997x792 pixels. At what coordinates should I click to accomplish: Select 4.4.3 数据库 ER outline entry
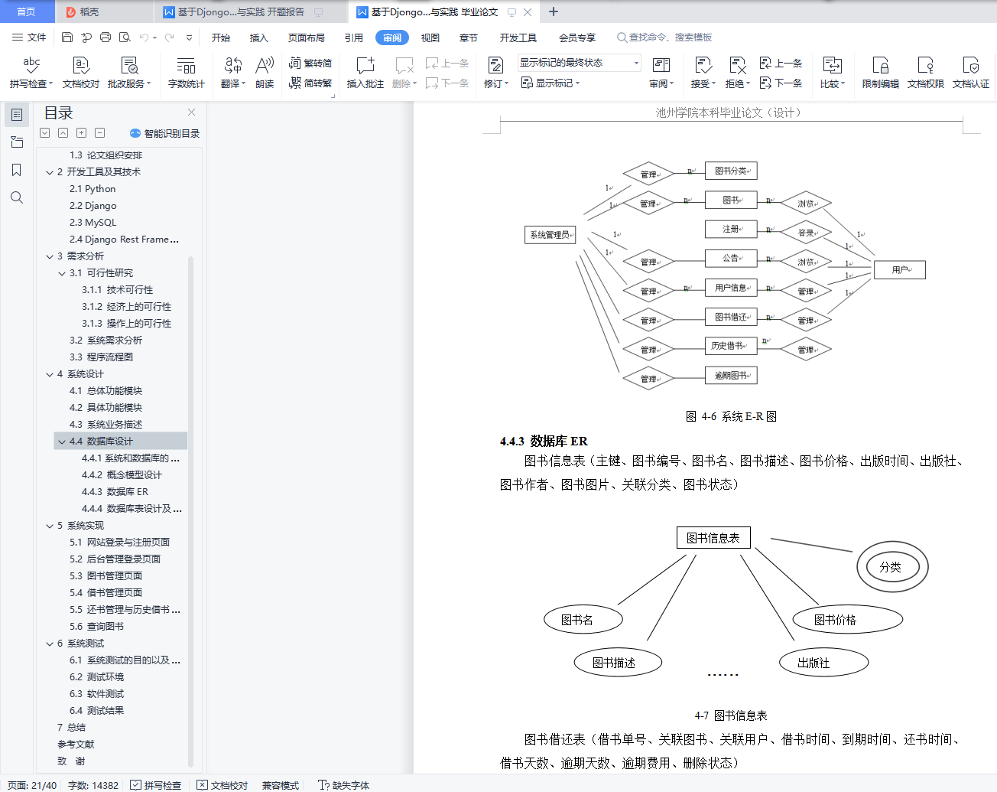tap(115, 492)
